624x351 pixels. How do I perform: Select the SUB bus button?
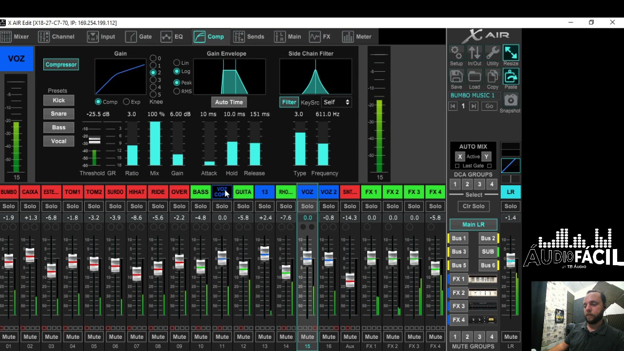(x=487, y=252)
